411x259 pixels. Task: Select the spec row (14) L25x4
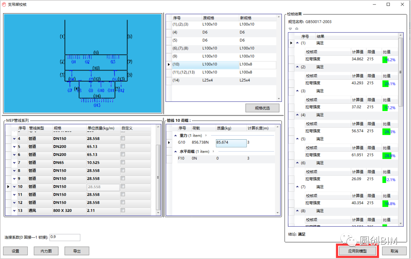(x=224, y=80)
